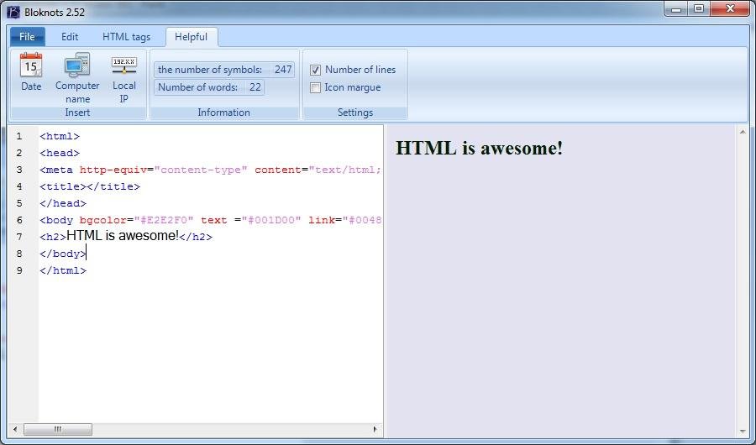Select the Helpful tab
756x445 pixels.
tap(192, 37)
